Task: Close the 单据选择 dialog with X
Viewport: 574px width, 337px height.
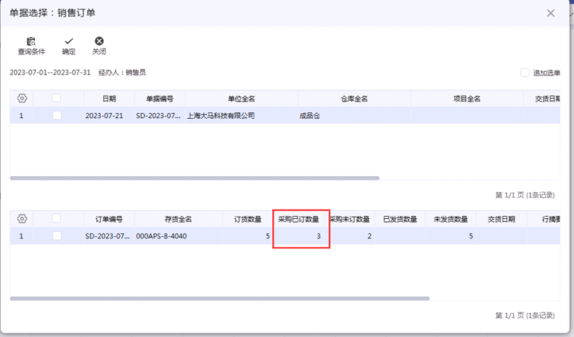Action: coord(551,13)
